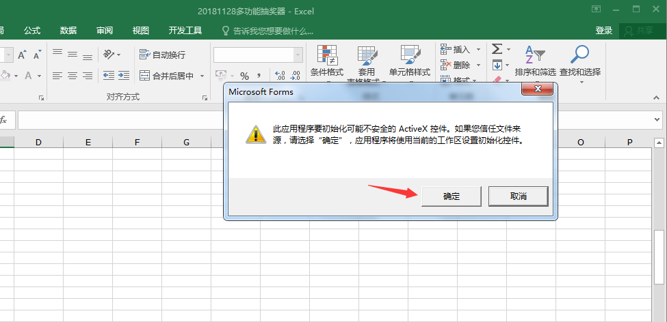This screenshot has height=322, width=667.
Task: Click Merge and Center (合并后居中)
Action: click(x=167, y=76)
